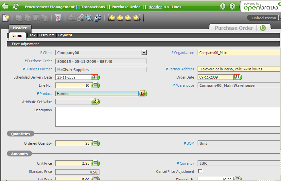The image size is (281, 181).
Task: Create a new record with the toolbar icon
Action: pyautogui.click(x=6, y=18)
